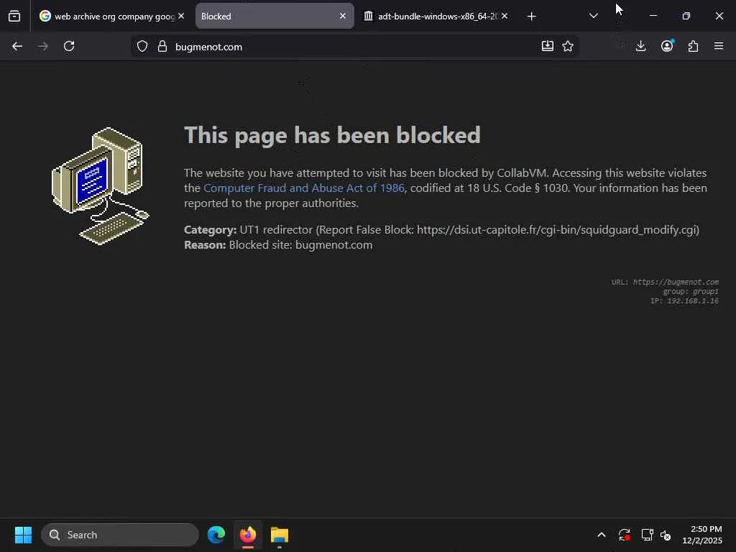Open Computer Fraud and Abuse Act link
The image size is (736, 552).
pyautogui.click(x=304, y=188)
